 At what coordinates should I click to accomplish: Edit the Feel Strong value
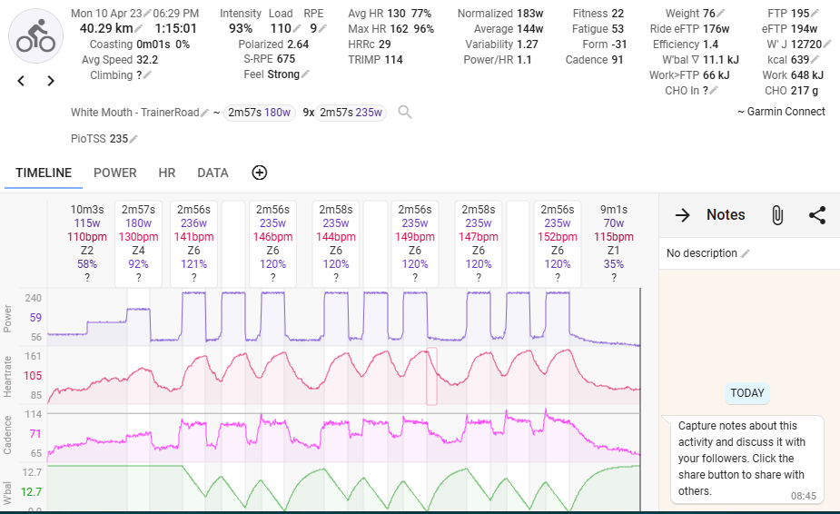[x=305, y=74]
